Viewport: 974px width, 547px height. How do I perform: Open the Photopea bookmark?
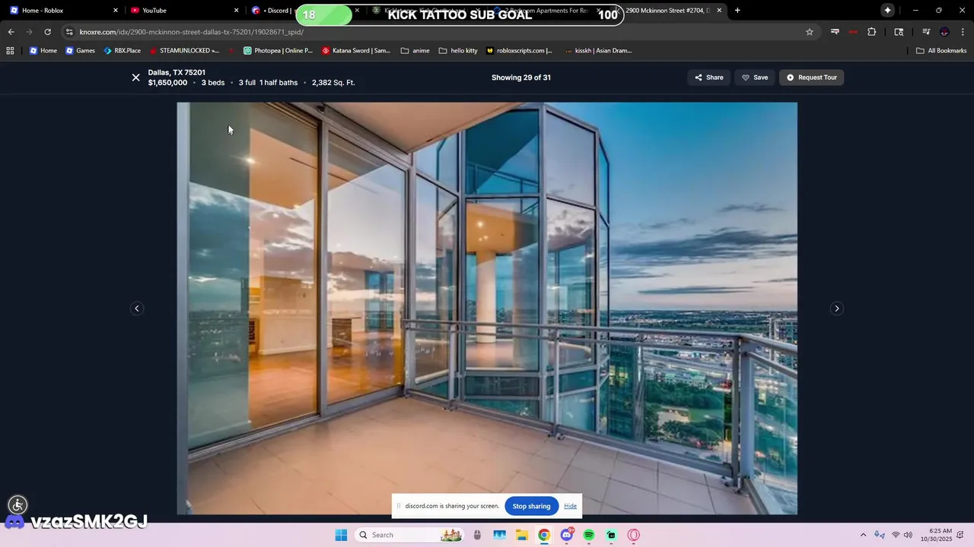(x=278, y=51)
